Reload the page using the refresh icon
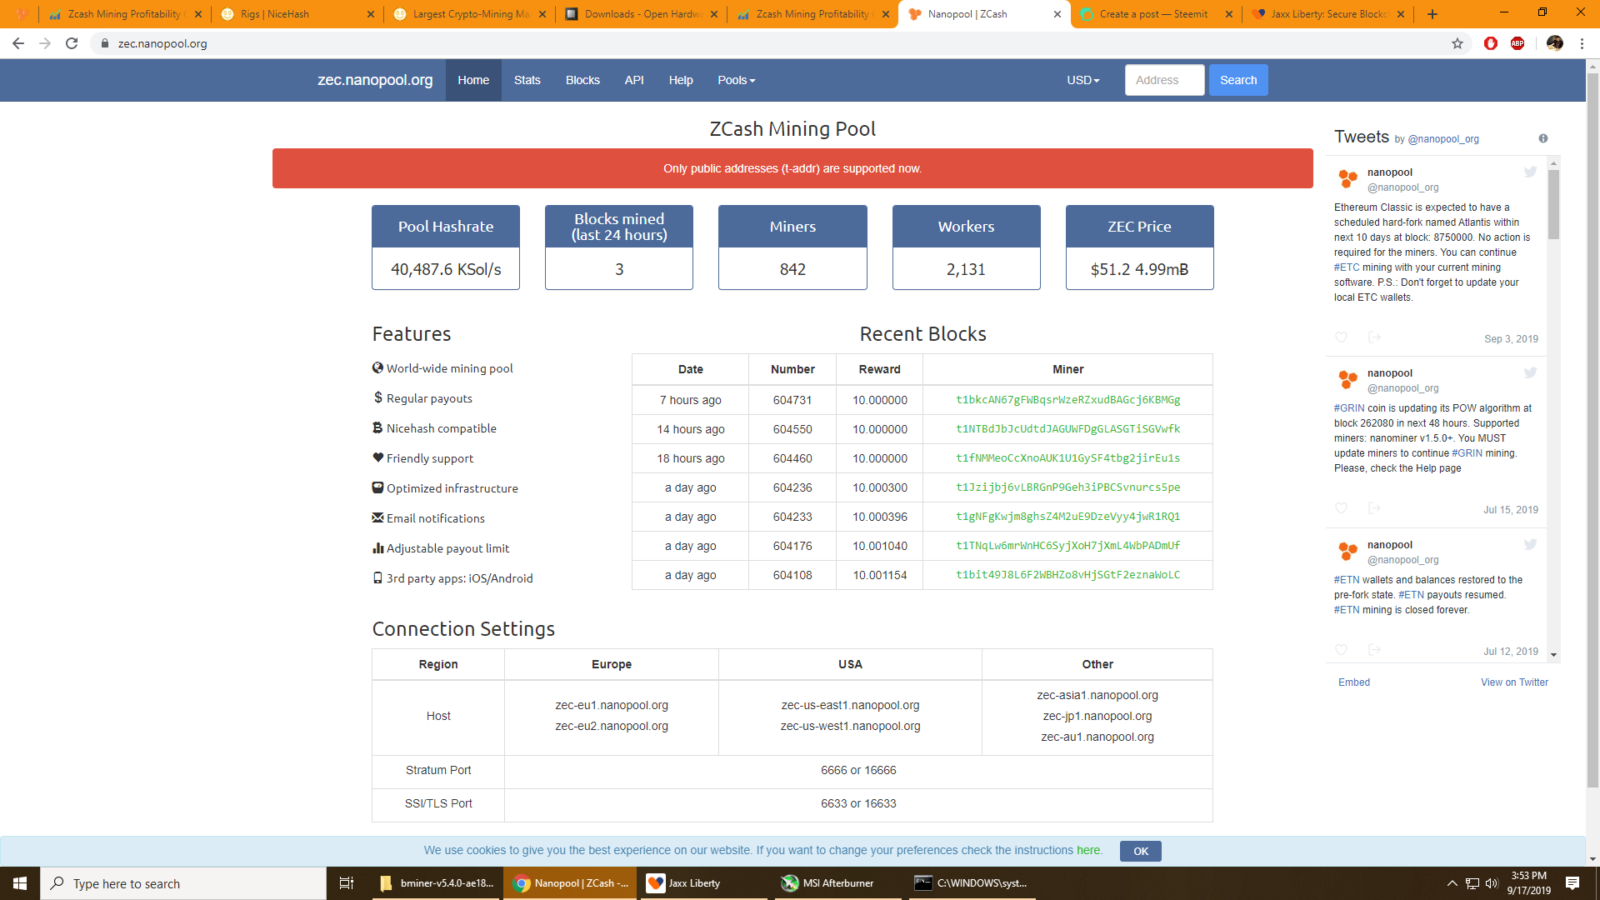The image size is (1600, 900). pyautogui.click(x=72, y=43)
